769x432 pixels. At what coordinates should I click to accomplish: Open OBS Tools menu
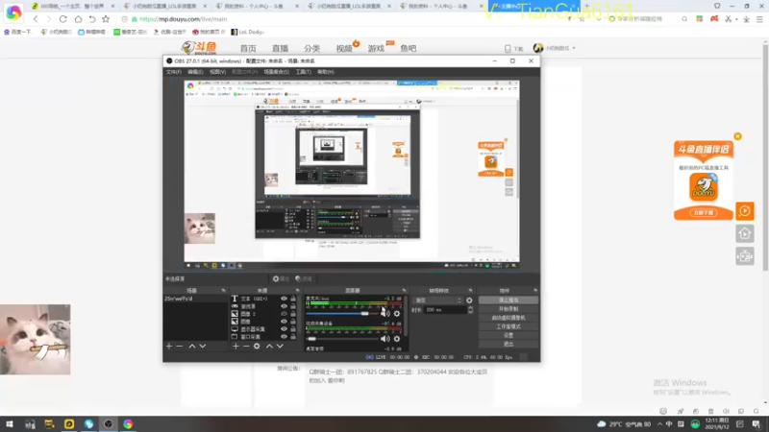303,72
